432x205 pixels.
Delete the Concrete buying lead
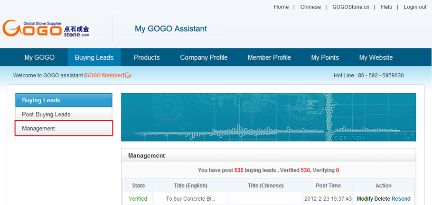tap(382, 199)
